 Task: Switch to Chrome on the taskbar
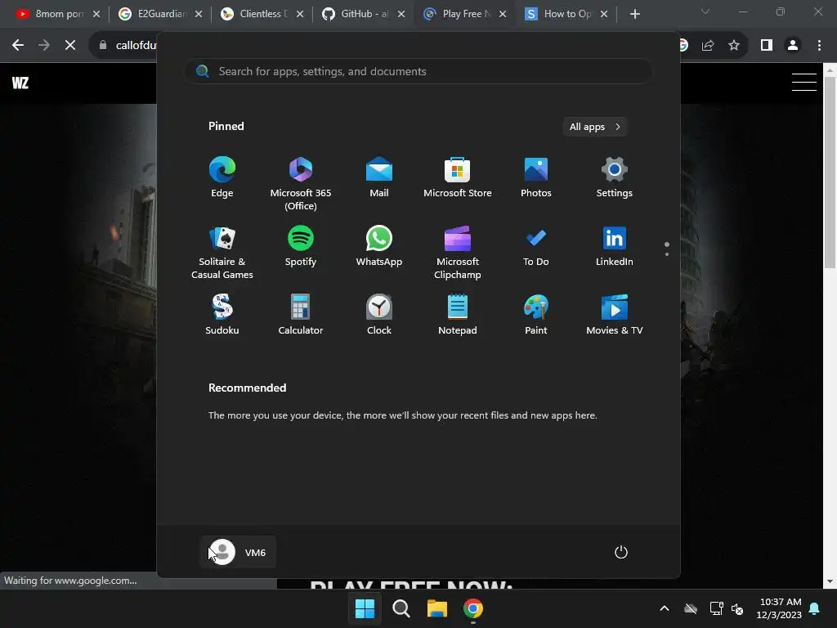point(473,608)
